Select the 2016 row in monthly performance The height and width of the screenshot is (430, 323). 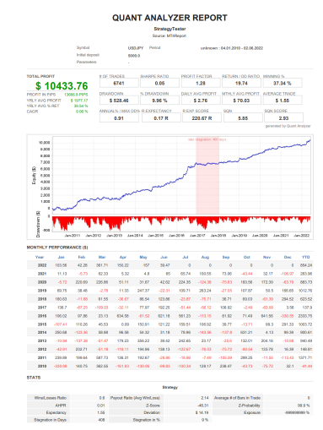click(x=170, y=316)
